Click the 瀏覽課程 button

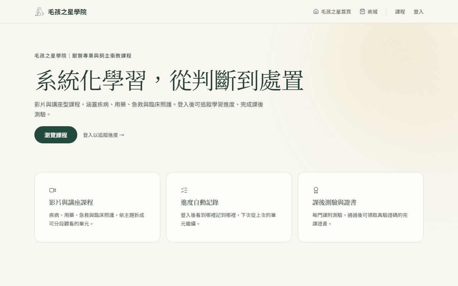click(x=56, y=135)
